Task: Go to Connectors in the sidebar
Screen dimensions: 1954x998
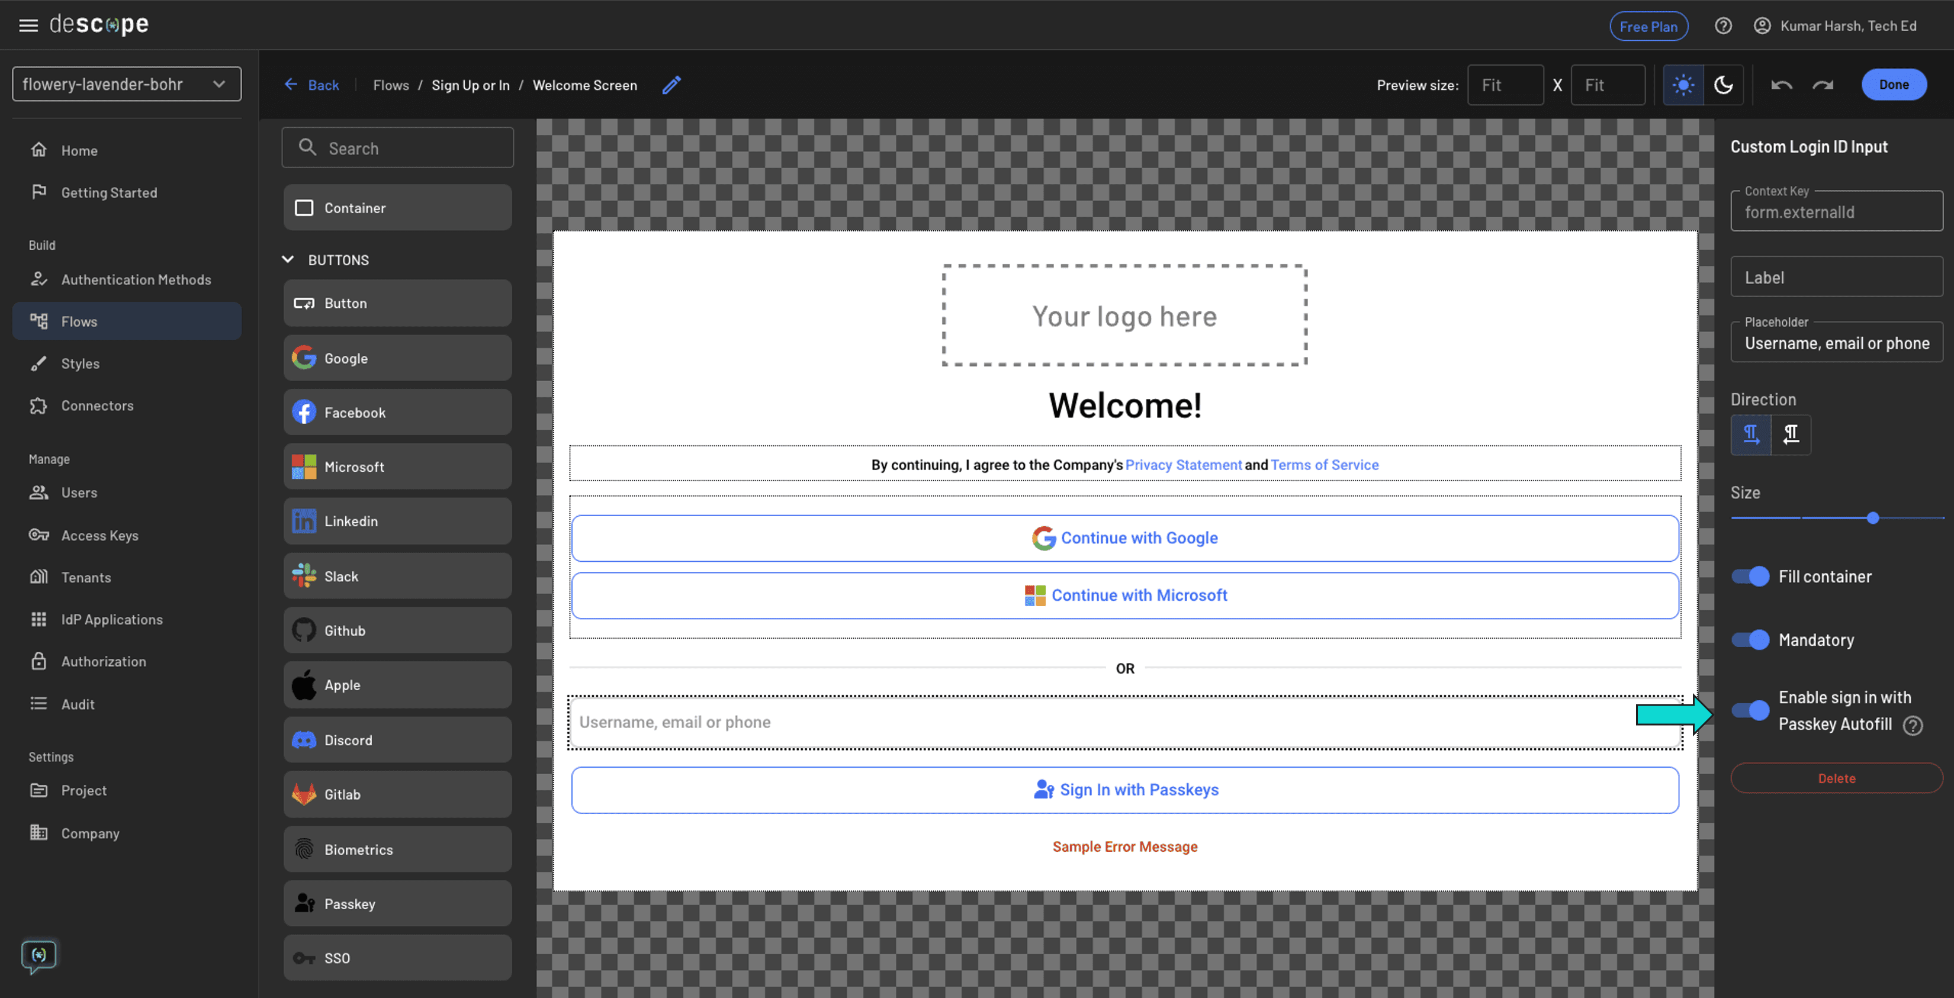Action: [97, 405]
